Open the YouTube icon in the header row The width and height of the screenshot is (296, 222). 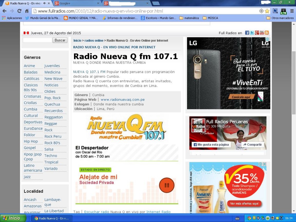tap(262, 32)
